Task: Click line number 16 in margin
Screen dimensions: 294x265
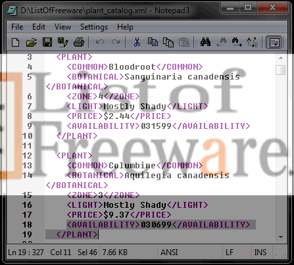Action: [x=27, y=205]
